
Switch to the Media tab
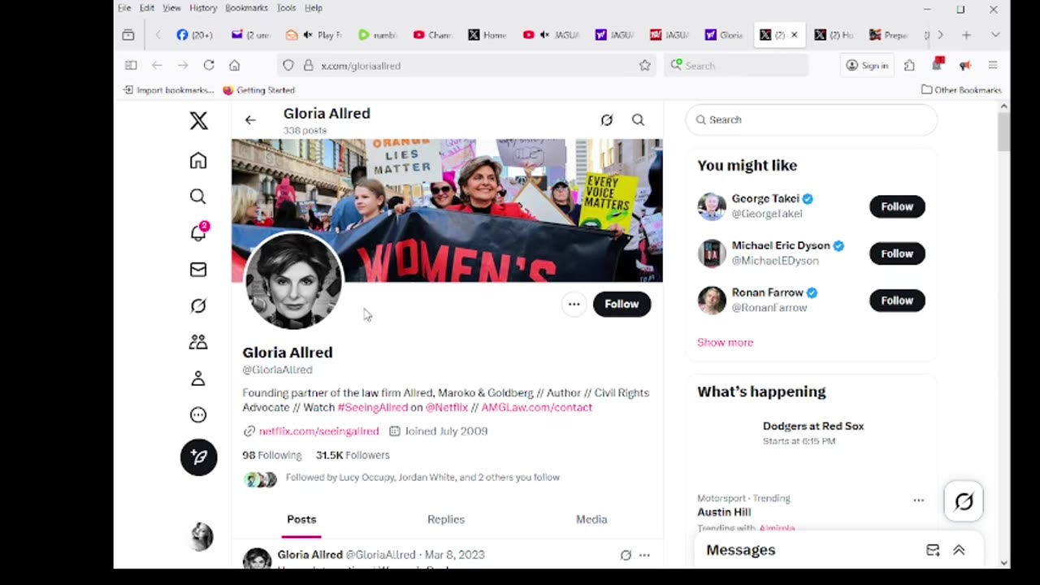tap(591, 519)
